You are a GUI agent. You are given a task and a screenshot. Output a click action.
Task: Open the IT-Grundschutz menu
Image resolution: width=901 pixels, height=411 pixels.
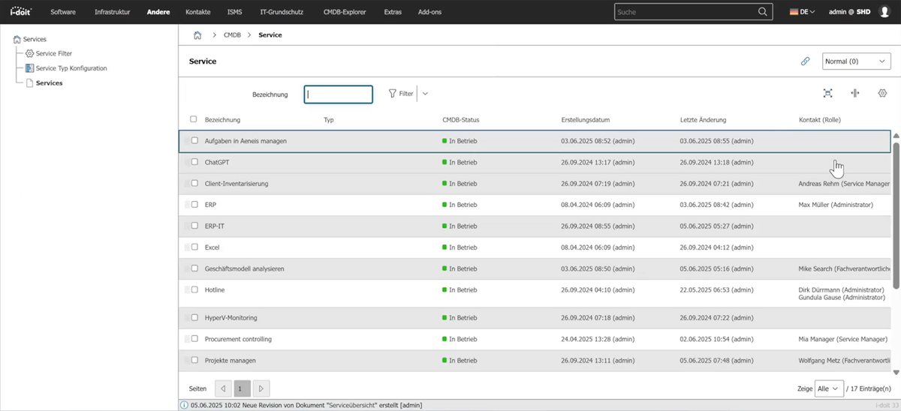(x=283, y=12)
